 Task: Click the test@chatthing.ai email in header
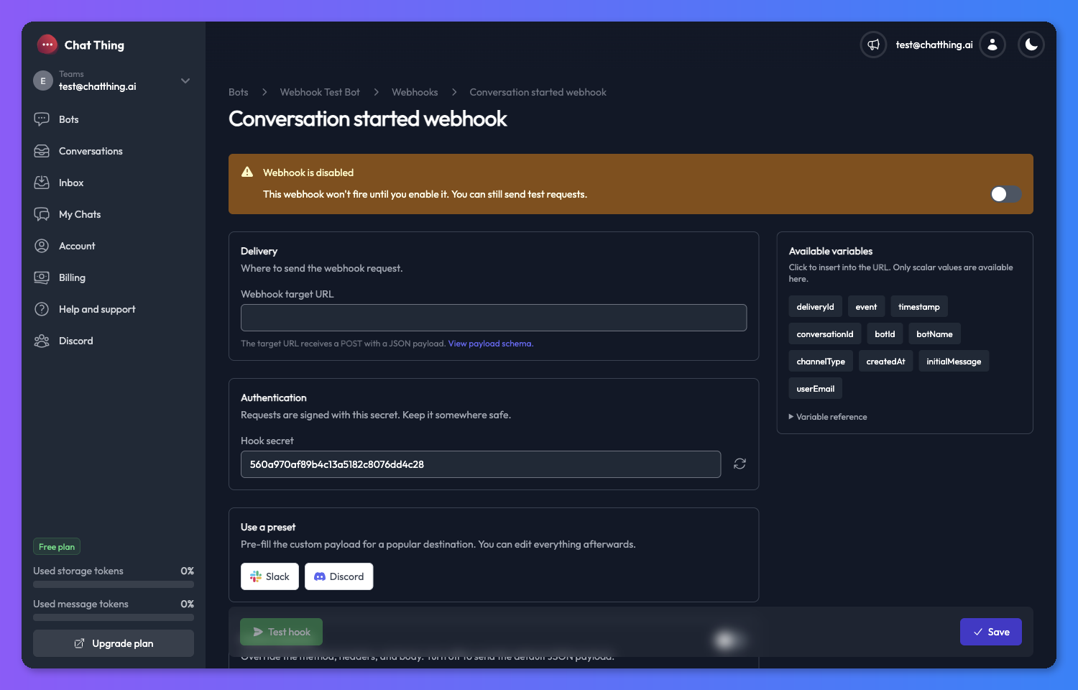click(934, 45)
